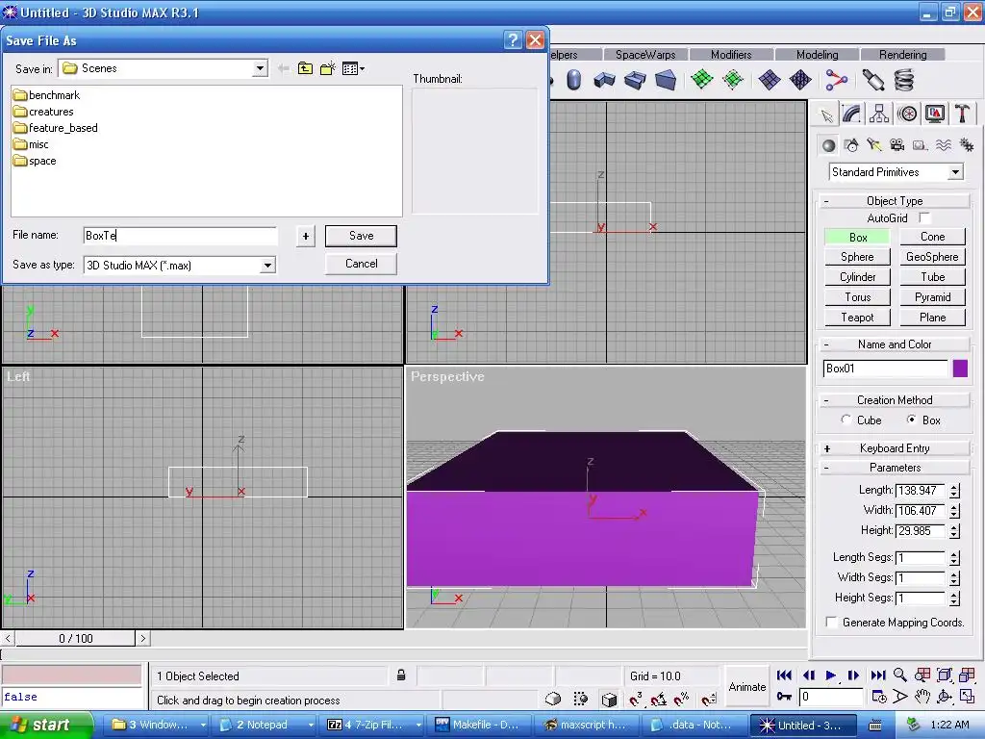The width and height of the screenshot is (985, 739).
Task: Click the Arc Rotate viewport tool
Action: point(945,697)
